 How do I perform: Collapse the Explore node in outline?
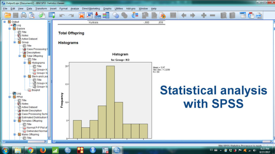click(10, 29)
